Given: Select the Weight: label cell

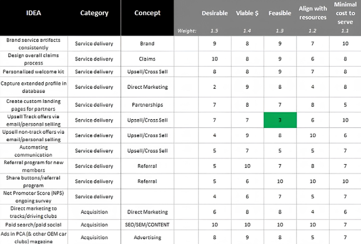Looking at the screenshot, I should tap(187, 31).
